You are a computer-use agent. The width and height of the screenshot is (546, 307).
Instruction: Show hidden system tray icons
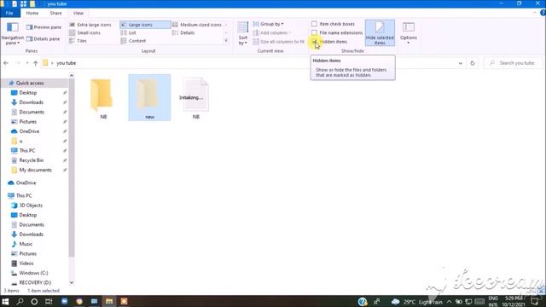pos(450,302)
